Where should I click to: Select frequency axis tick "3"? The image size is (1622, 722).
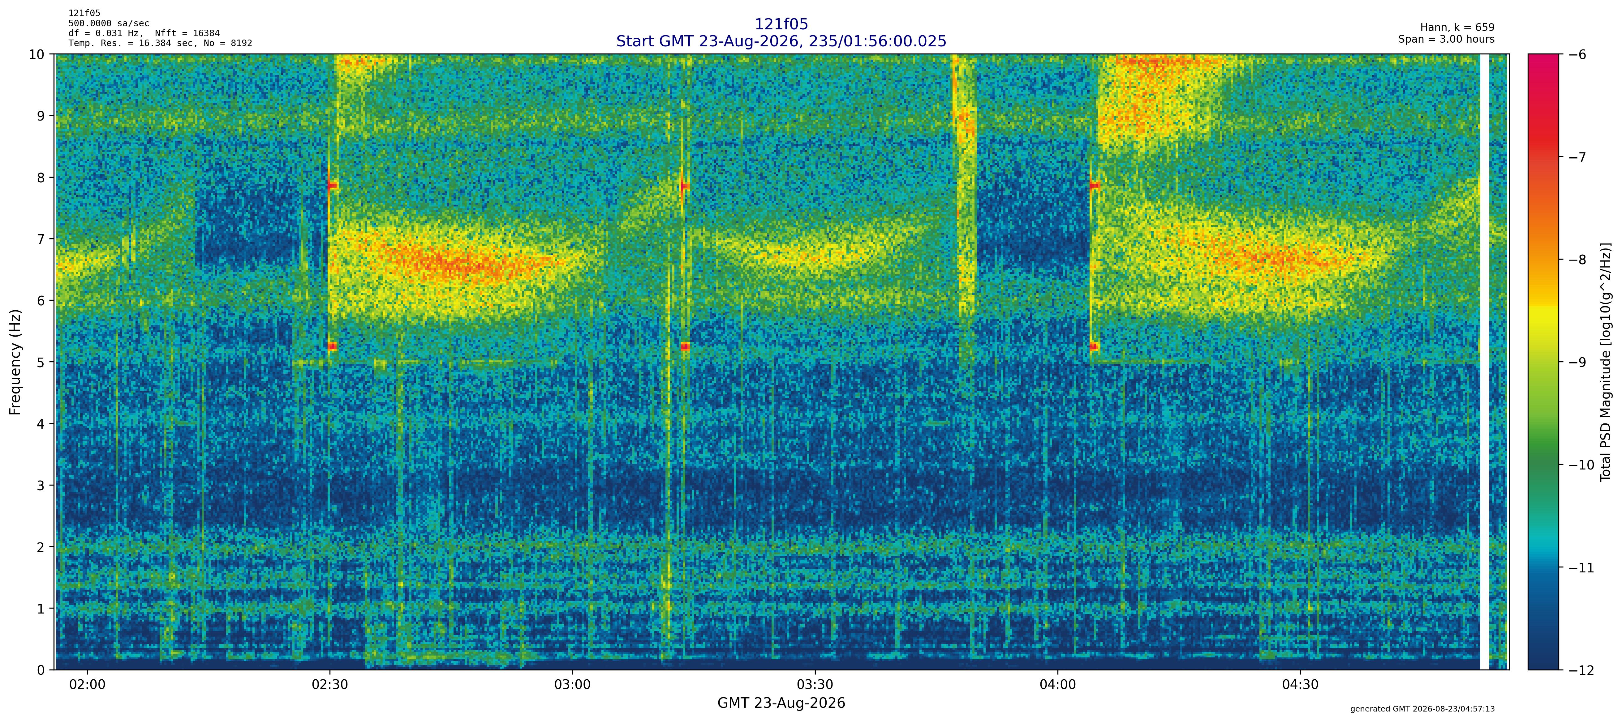click(x=41, y=486)
